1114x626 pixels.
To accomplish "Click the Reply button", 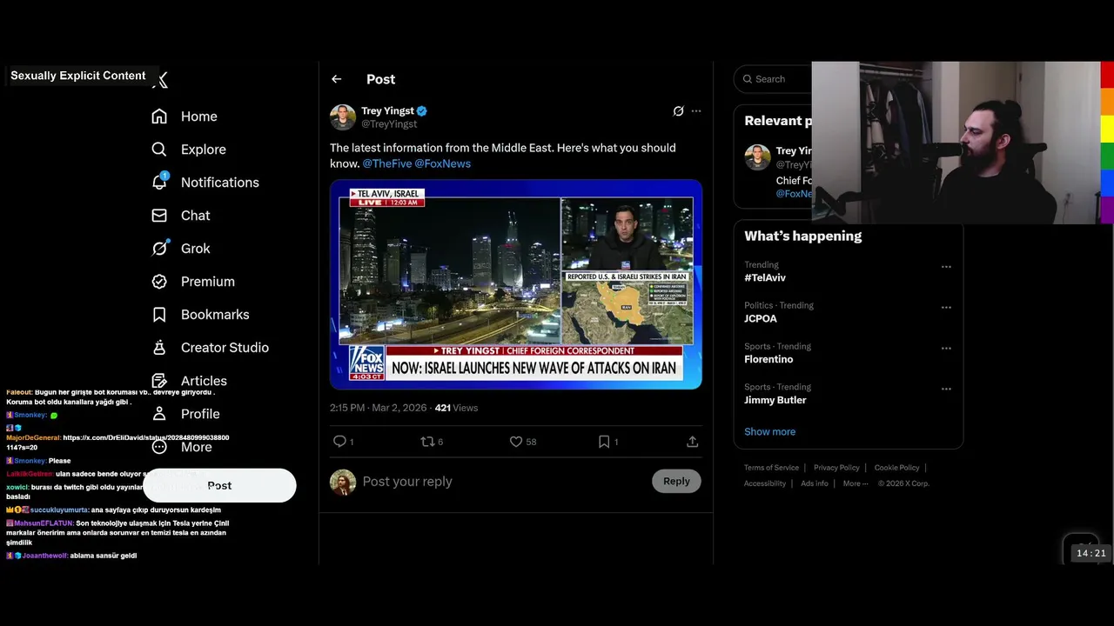I will (676, 481).
